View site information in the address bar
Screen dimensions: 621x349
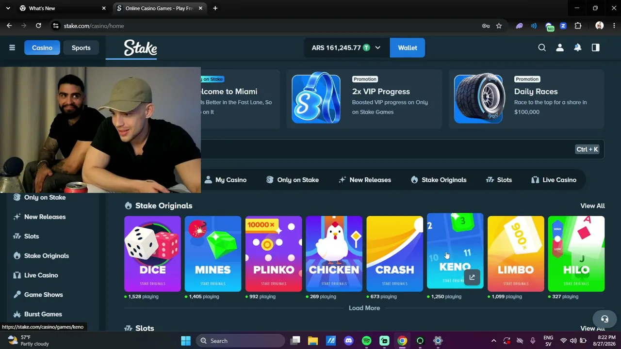click(x=56, y=26)
